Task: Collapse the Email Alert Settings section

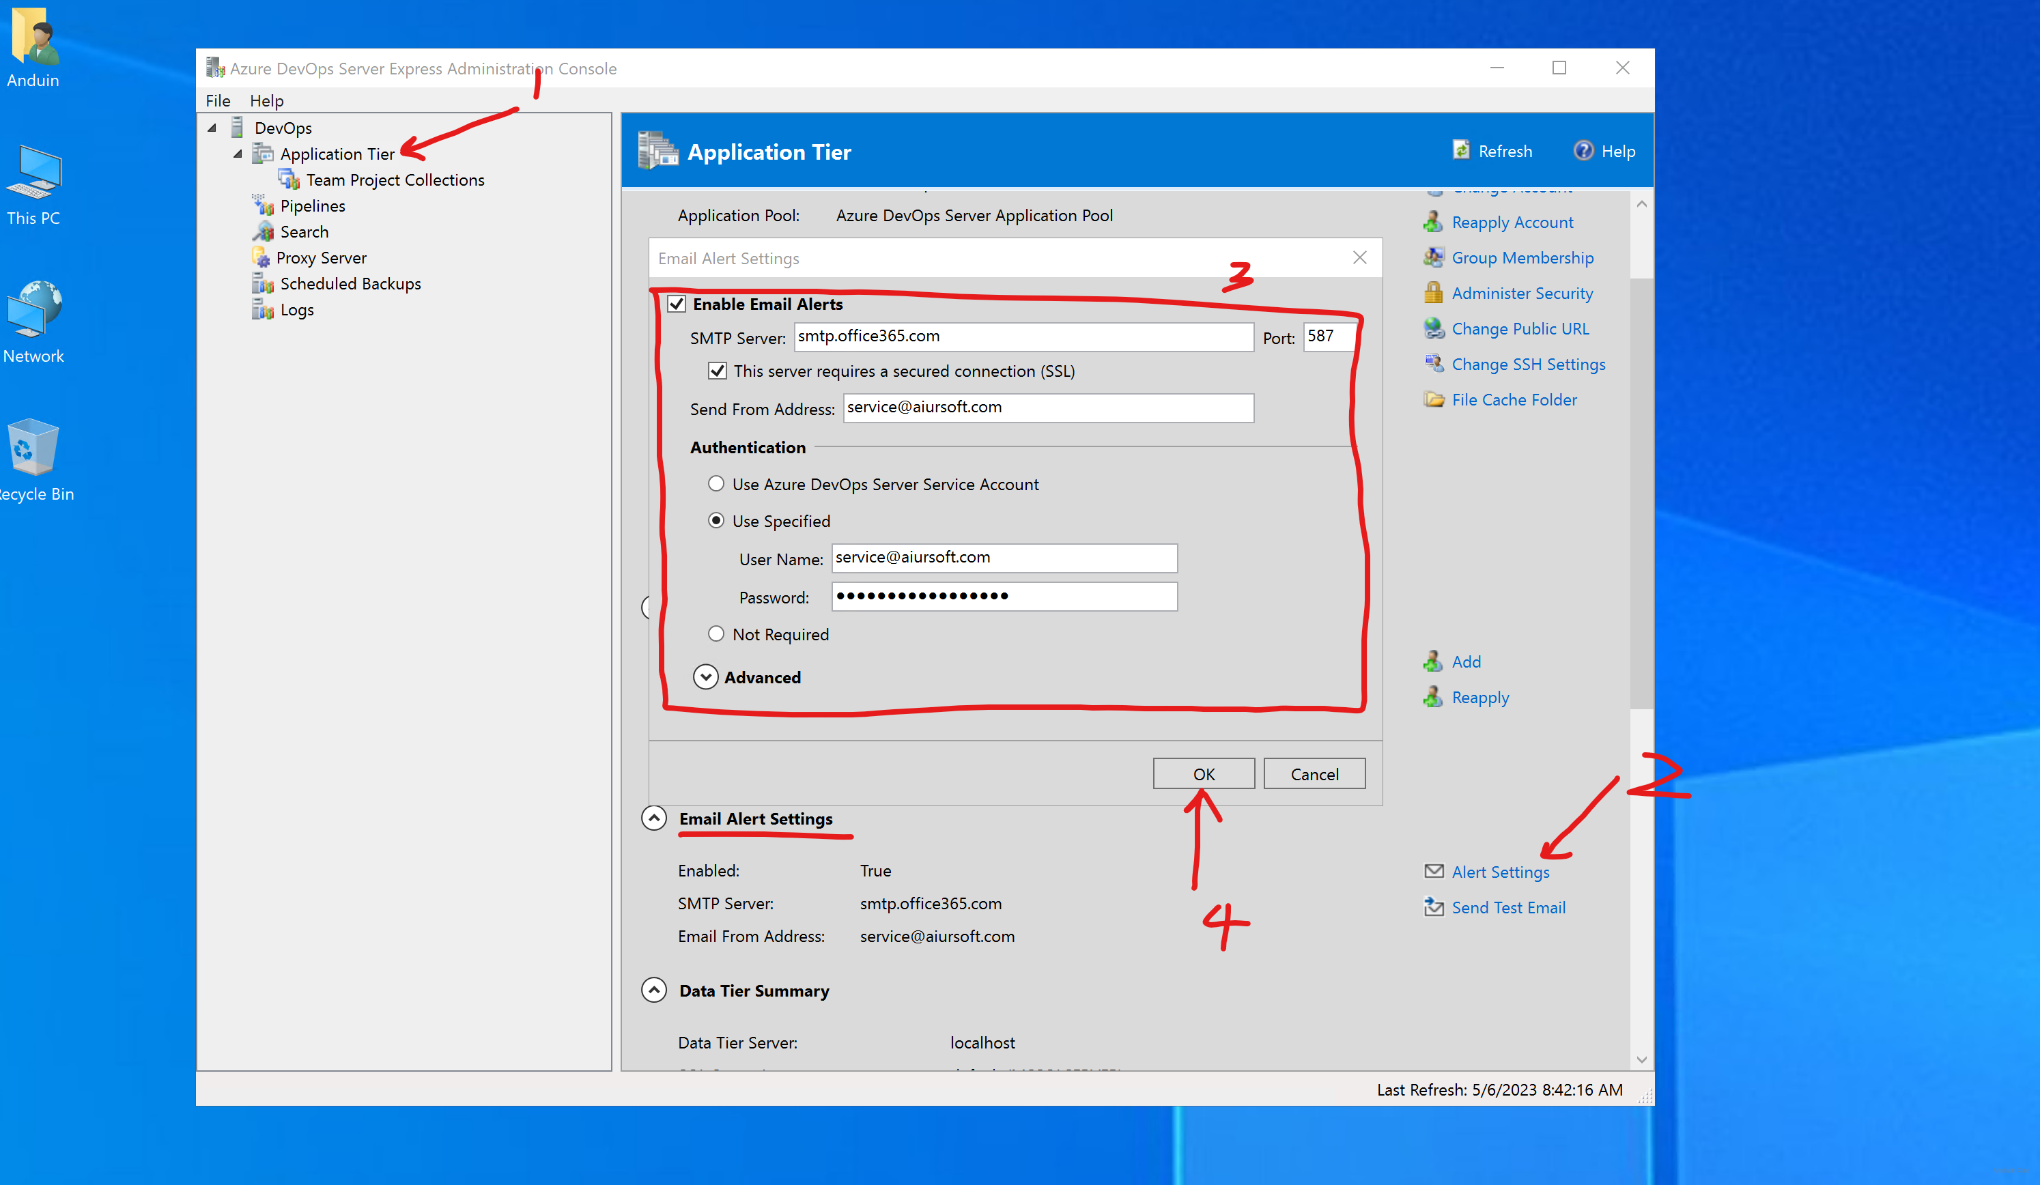Action: click(654, 818)
